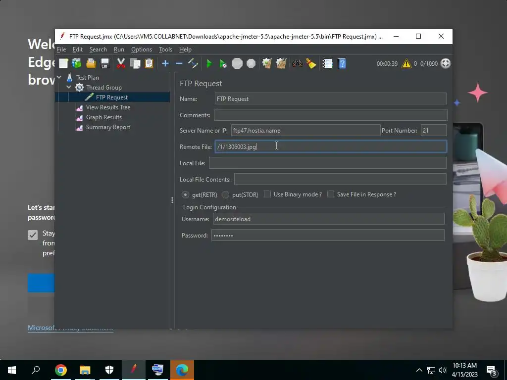Click the Help question mark icon

342,64
